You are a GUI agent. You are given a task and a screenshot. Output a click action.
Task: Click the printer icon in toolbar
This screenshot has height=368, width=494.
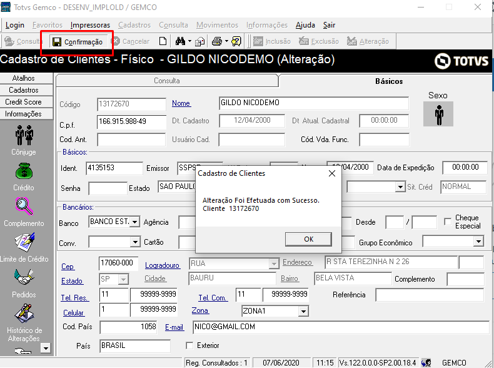coord(217,41)
